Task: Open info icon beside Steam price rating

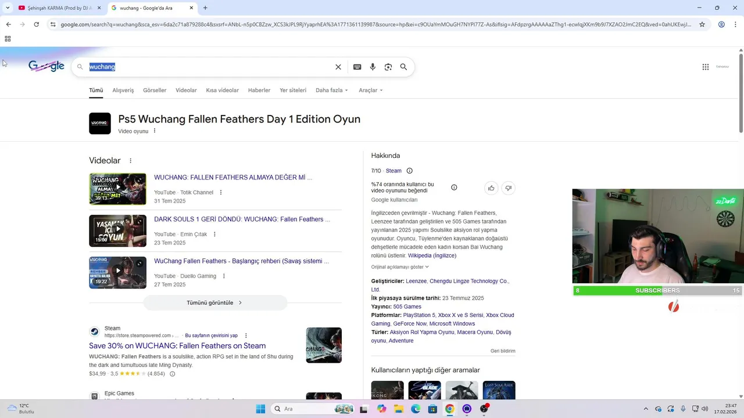Action: coord(172,374)
